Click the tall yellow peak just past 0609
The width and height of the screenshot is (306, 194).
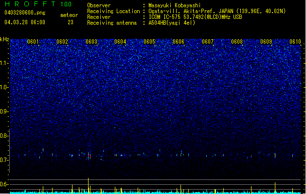point(275,188)
